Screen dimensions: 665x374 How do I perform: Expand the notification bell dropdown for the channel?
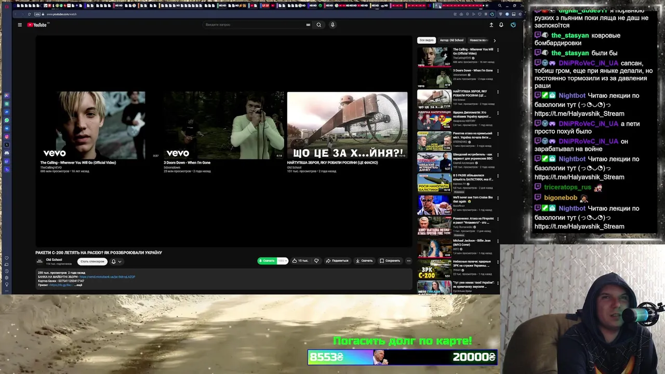coord(116,261)
